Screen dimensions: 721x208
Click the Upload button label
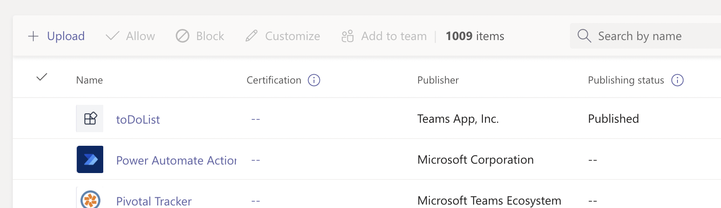66,36
